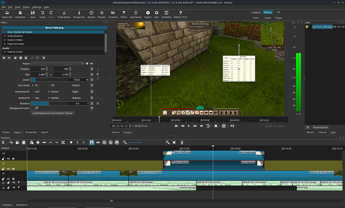Toggle ripple mode in timeline toolbar
This screenshot has width=345, height=208.
(104, 142)
